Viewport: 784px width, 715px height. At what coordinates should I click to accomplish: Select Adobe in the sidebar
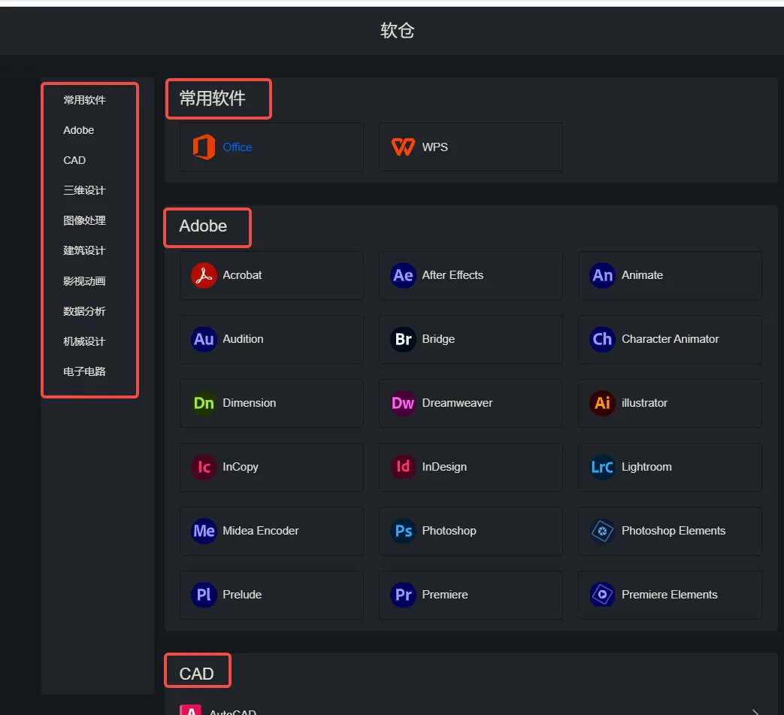tap(78, 130)
